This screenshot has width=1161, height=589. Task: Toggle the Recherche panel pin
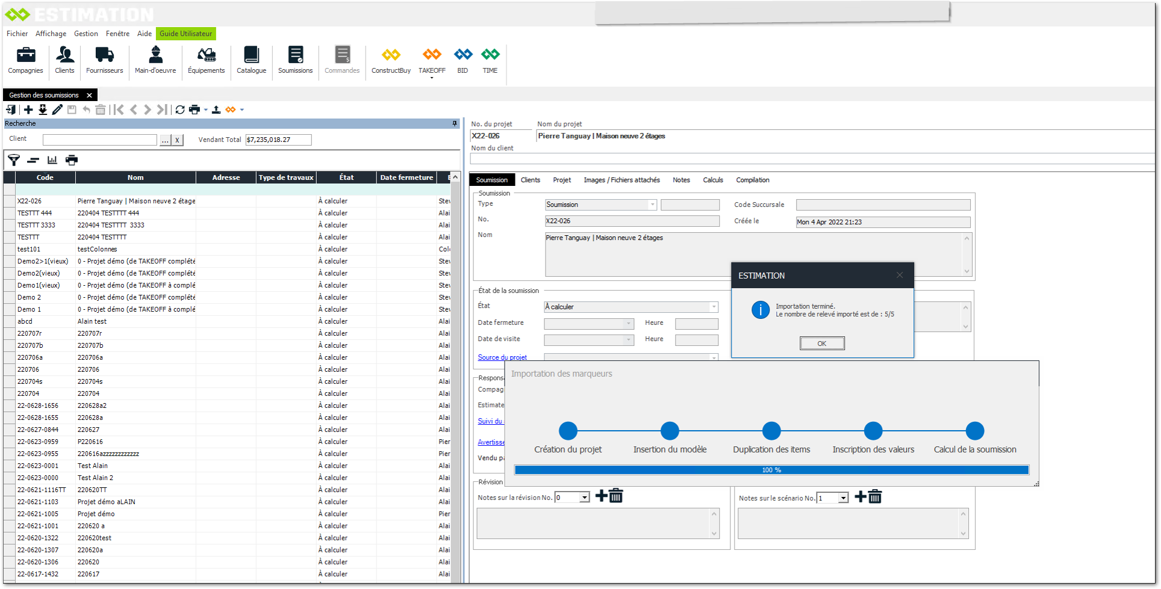pos(455,123)
